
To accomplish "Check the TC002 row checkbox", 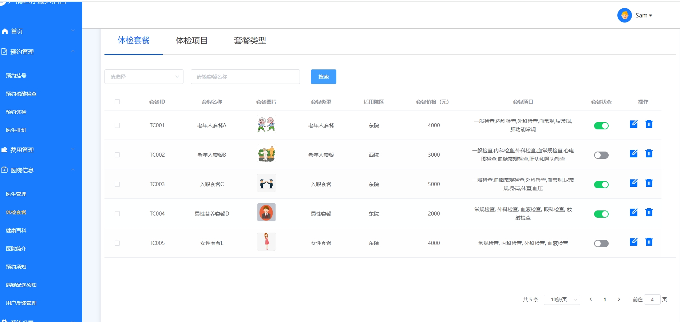I will 117,155.
